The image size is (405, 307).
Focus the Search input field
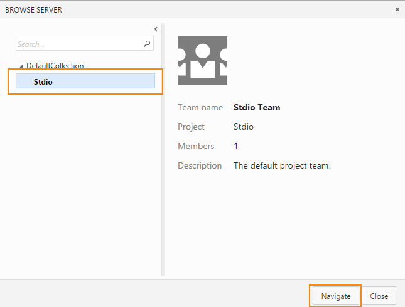point(85,43)
